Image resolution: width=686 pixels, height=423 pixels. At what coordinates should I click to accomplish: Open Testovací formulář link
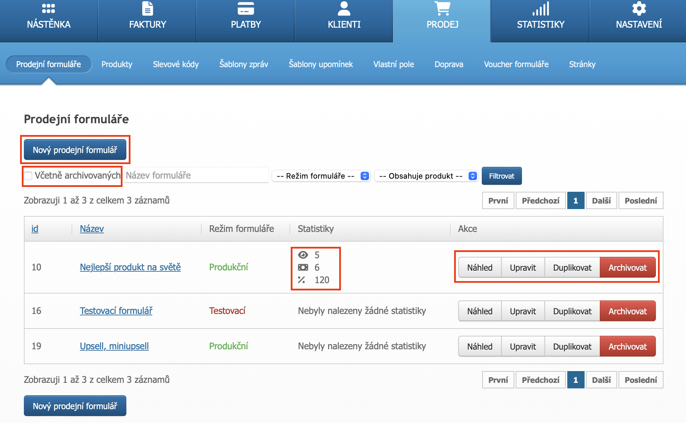tap(116, 311)
